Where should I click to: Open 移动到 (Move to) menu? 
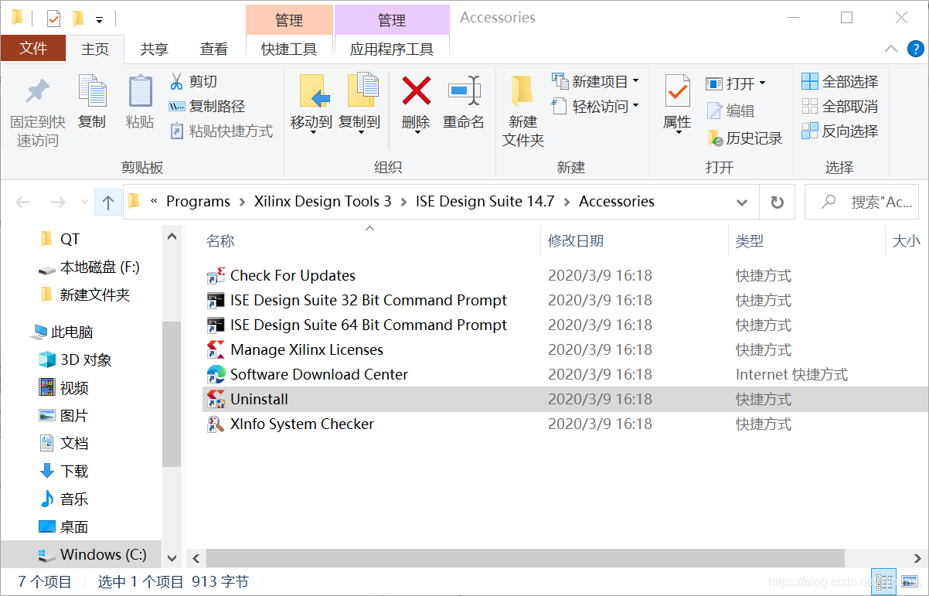(311, 105)
